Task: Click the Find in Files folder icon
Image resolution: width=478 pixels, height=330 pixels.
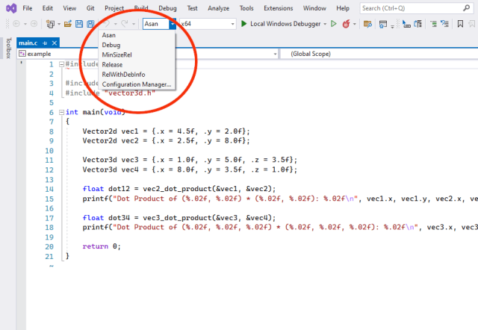Action: pyautogui.click(x=367, y=24)
